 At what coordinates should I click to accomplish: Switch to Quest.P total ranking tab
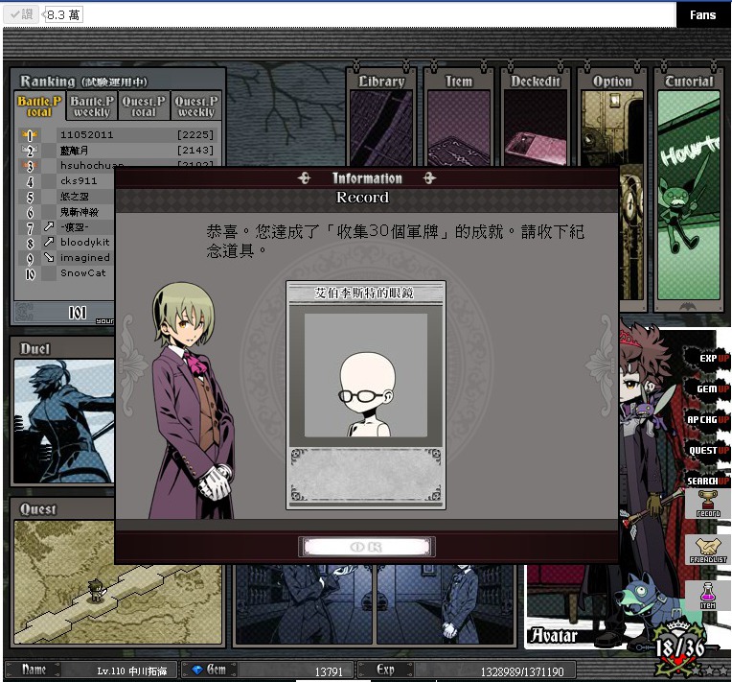pyautogui.click(x=144, y=106)
